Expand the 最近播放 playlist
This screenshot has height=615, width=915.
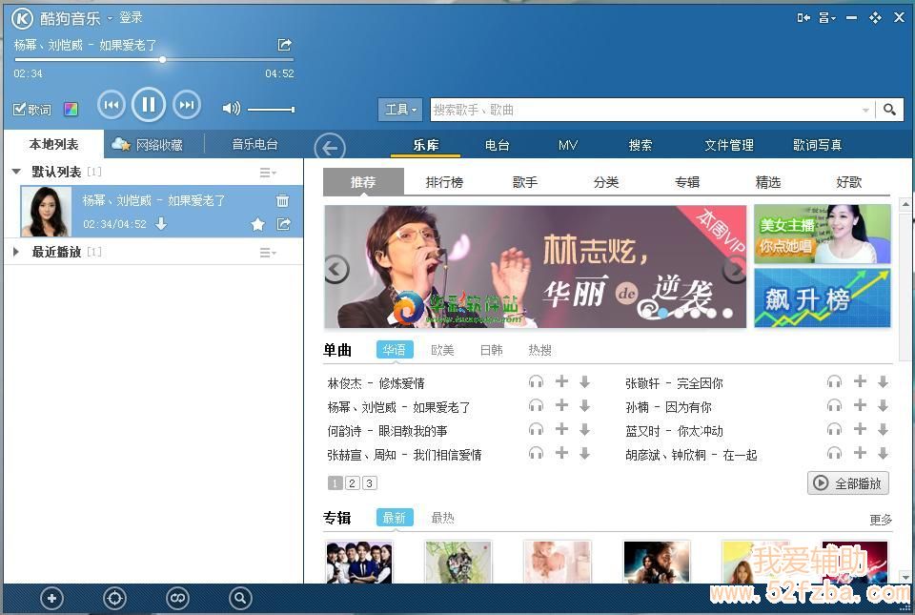[x=16, y=252]
